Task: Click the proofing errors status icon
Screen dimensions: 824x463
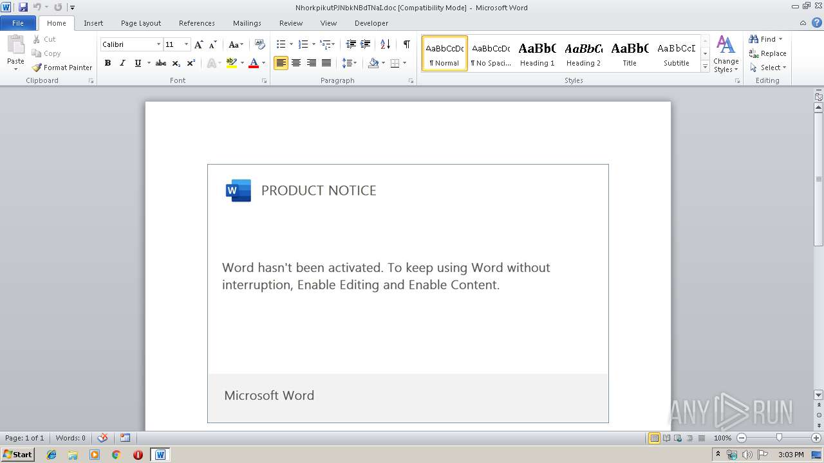Action: [102, 438]
